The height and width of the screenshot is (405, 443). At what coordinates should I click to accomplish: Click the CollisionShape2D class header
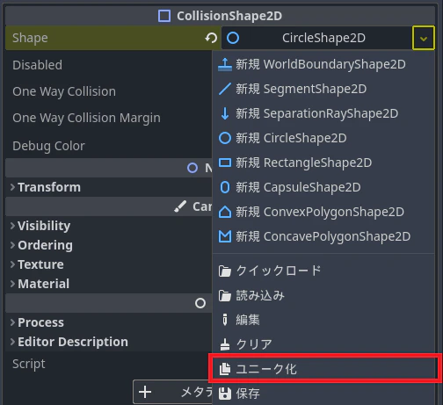pos(220,16)
